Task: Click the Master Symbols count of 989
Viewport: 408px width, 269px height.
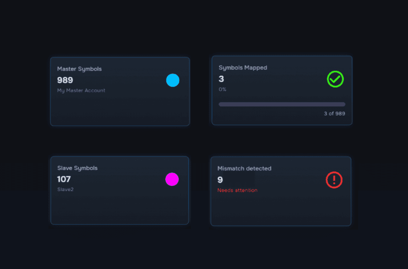Action: 65,80
